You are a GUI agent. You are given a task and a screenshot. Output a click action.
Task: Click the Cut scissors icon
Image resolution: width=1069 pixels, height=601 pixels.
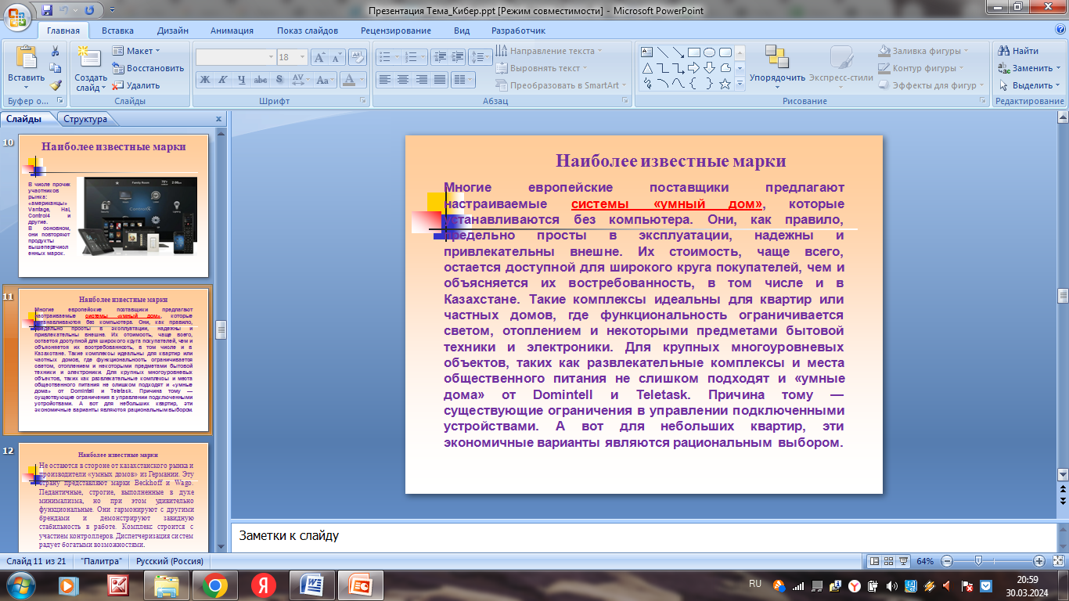pyautogui.click(x=56, y=51)
